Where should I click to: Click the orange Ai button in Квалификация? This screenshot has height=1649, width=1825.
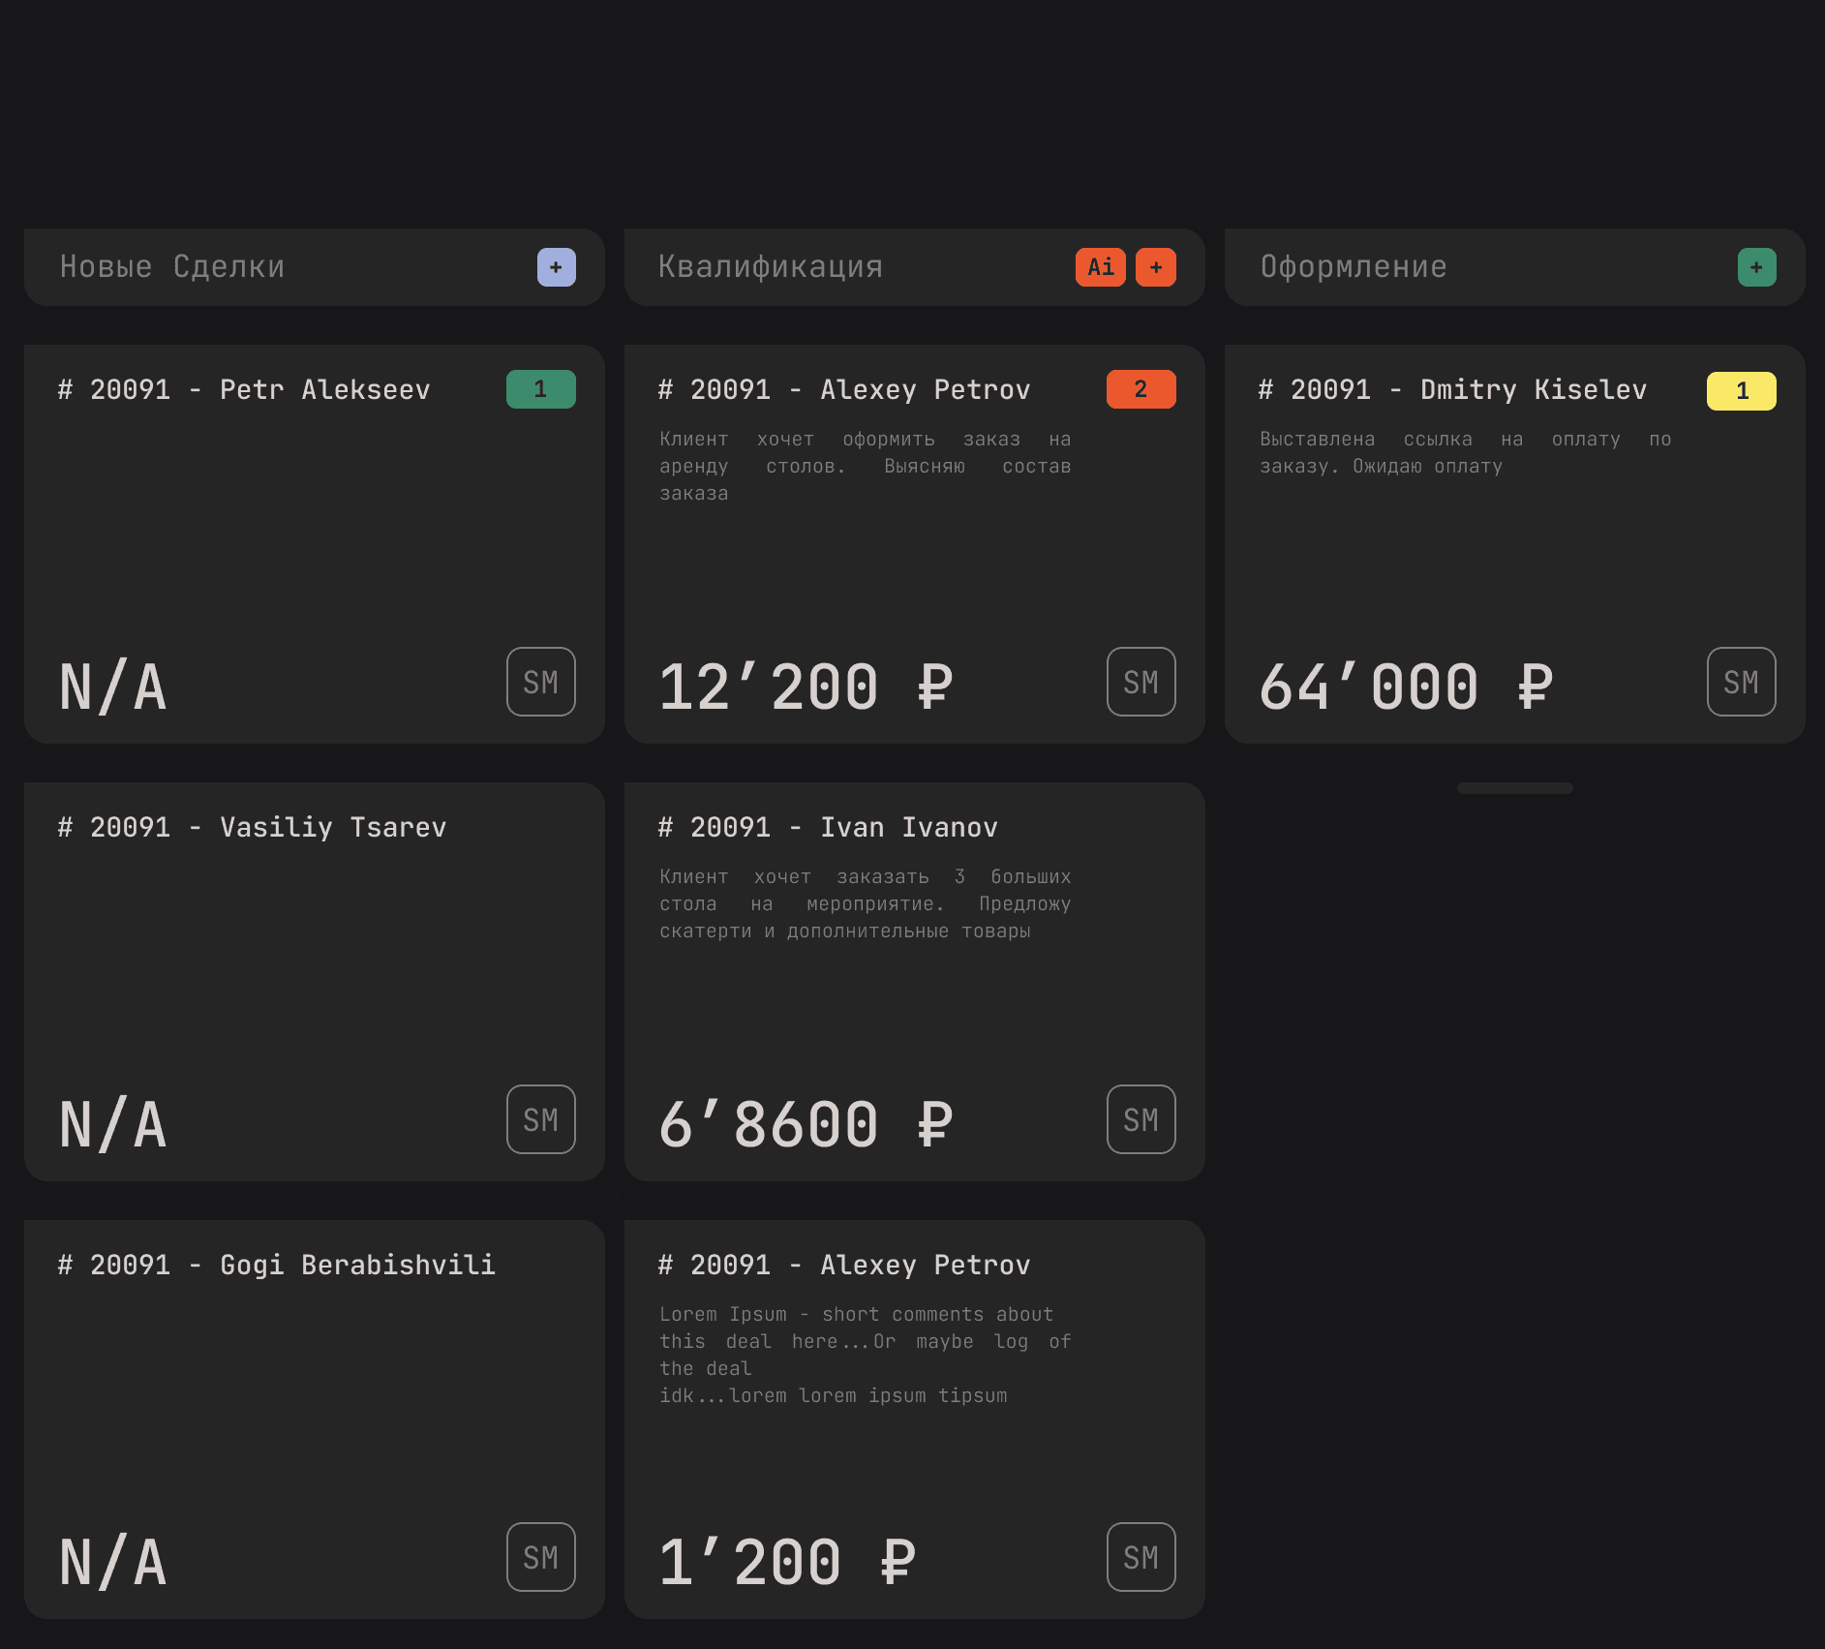pos(1100,267)
